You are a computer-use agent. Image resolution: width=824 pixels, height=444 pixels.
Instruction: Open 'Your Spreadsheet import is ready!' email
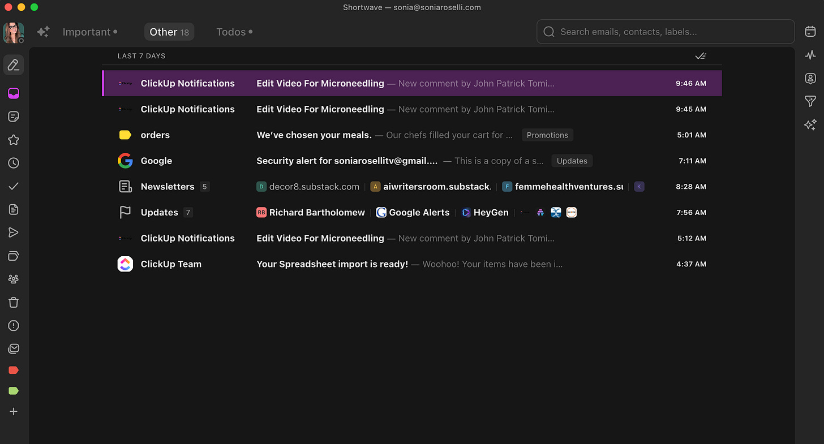pyautogui.click(x=412, y=264)
